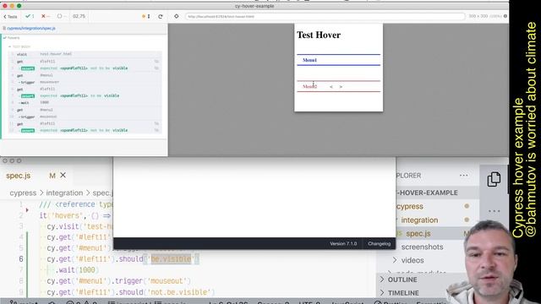
Task: Expand the TIMELINE section
Action: click(403, 293)
